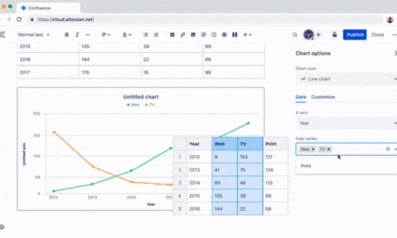Screen dimensions: 397x238
Task: Open the browser profile avatar
Action: 390,19
